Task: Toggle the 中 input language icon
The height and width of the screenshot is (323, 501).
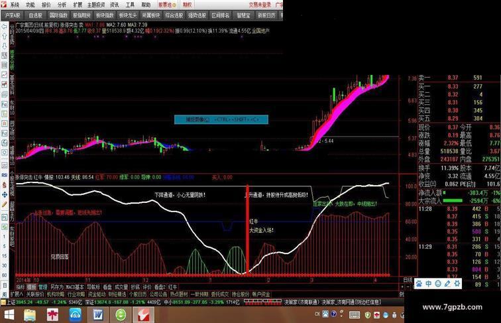Action: 429,283
